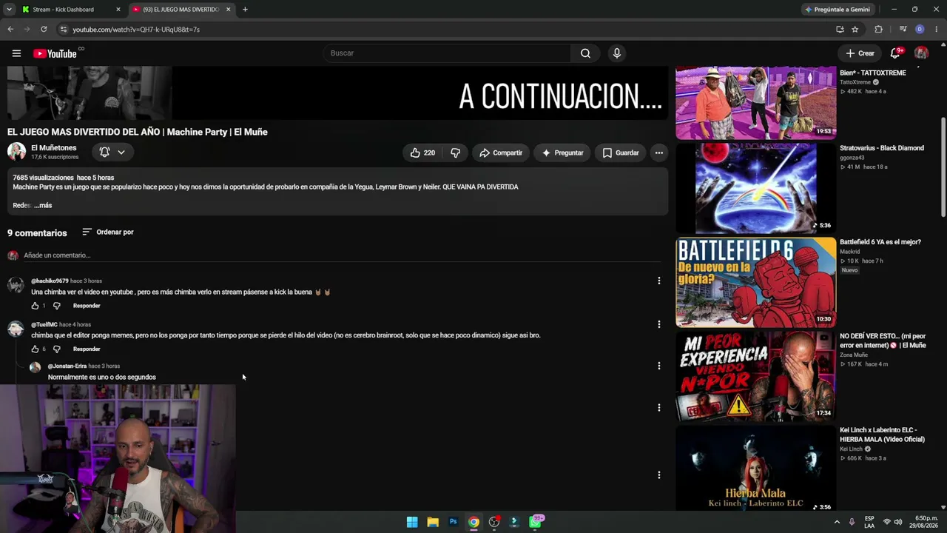Click the Wi-Fi network tray icon
Image resolution: width=947 pixels, height=533 pixels.
[x=886, y=522]
